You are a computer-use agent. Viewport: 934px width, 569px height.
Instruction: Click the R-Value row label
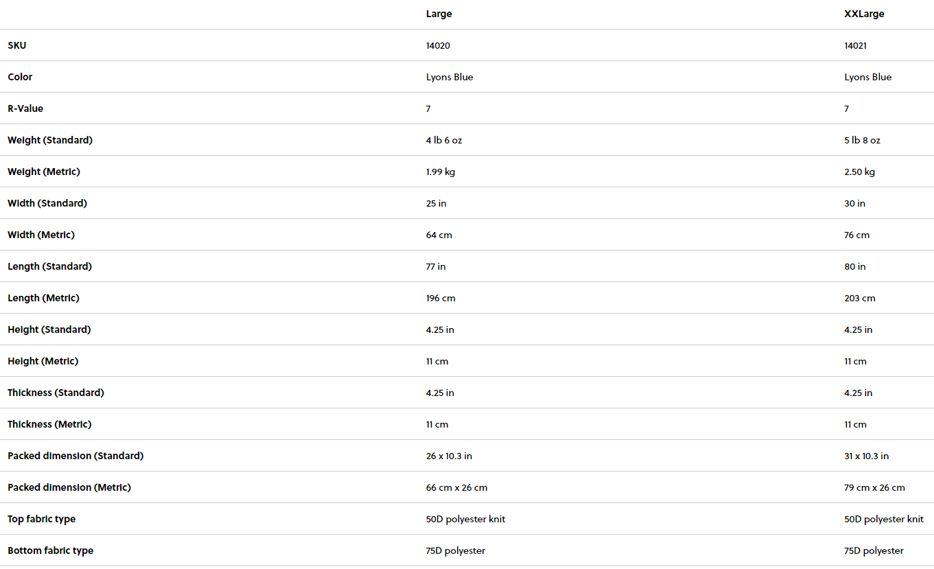click(x=25, y=108)
